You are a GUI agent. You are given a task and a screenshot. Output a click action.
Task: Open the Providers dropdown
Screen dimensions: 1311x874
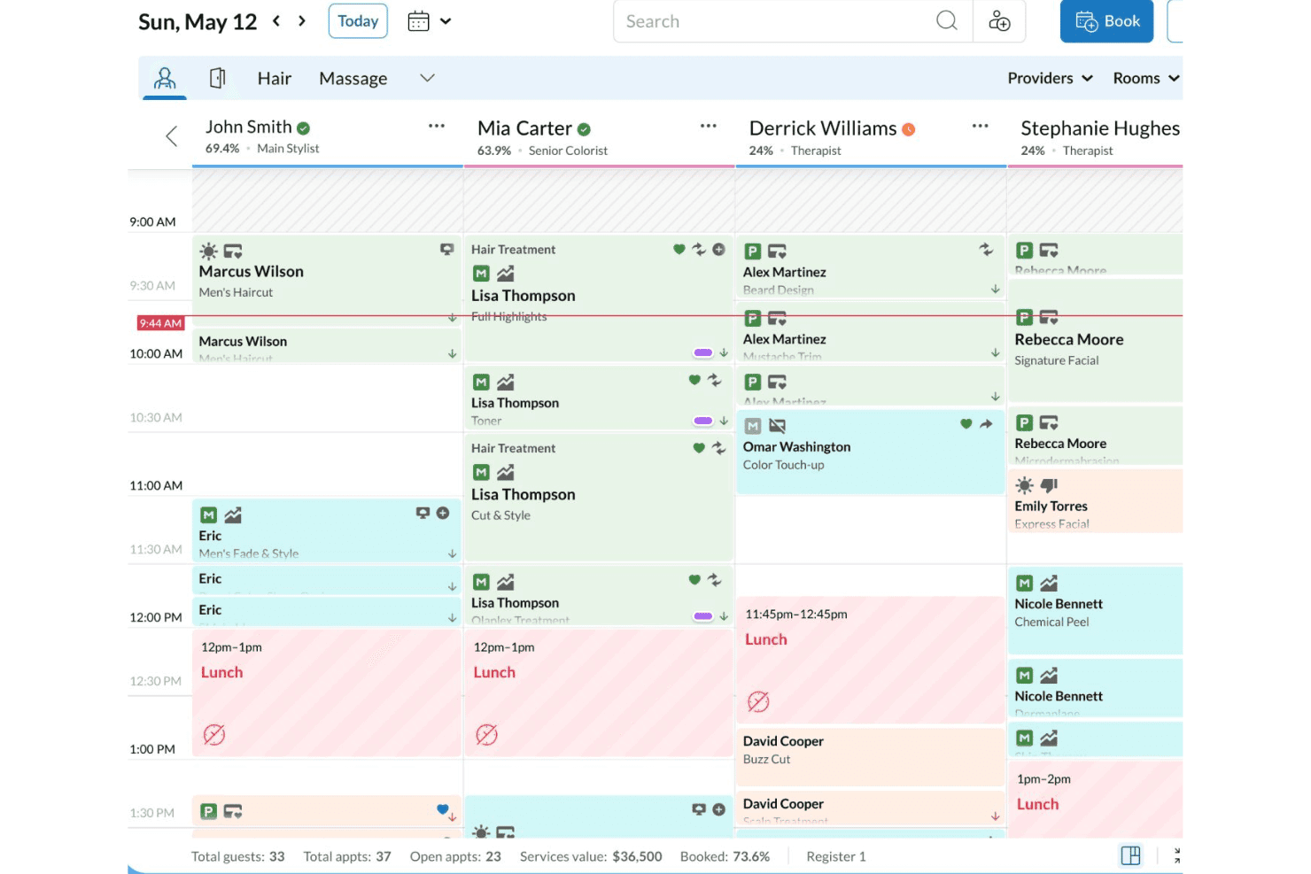click(1050, 78)
